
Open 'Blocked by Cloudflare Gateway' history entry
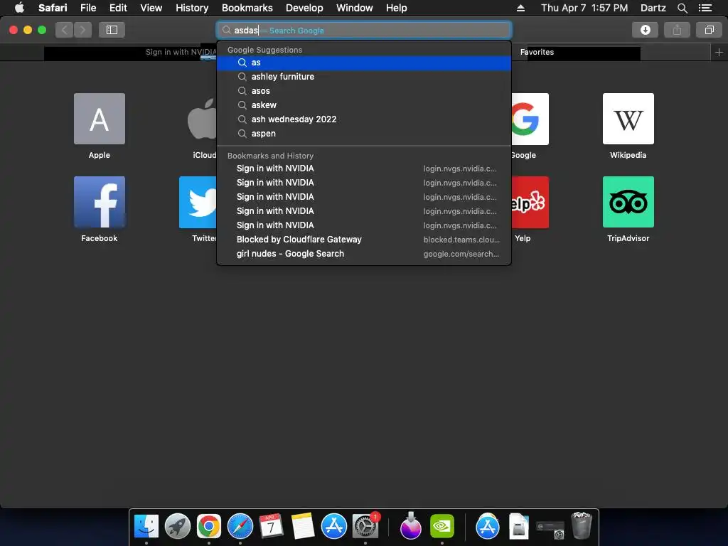tap(364, 240)
